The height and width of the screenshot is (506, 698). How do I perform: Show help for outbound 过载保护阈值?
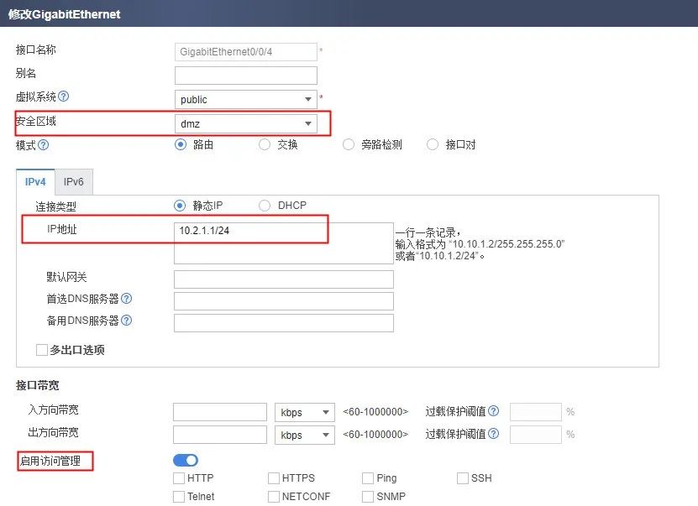coord(493,434)
